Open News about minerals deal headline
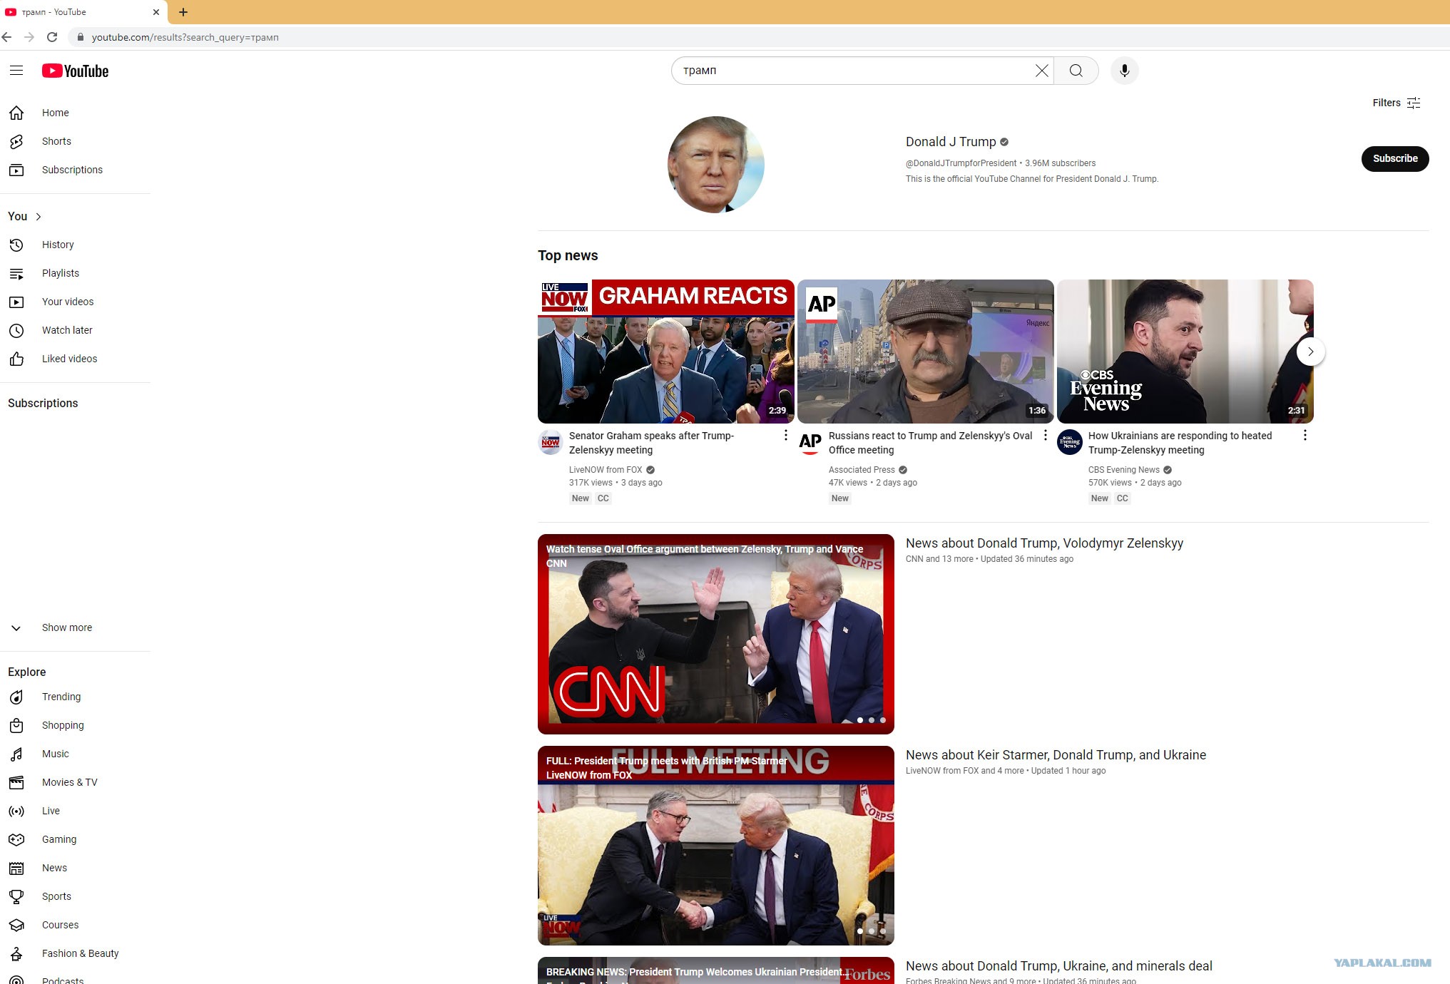1450x984 pixels. (1058, 966)
